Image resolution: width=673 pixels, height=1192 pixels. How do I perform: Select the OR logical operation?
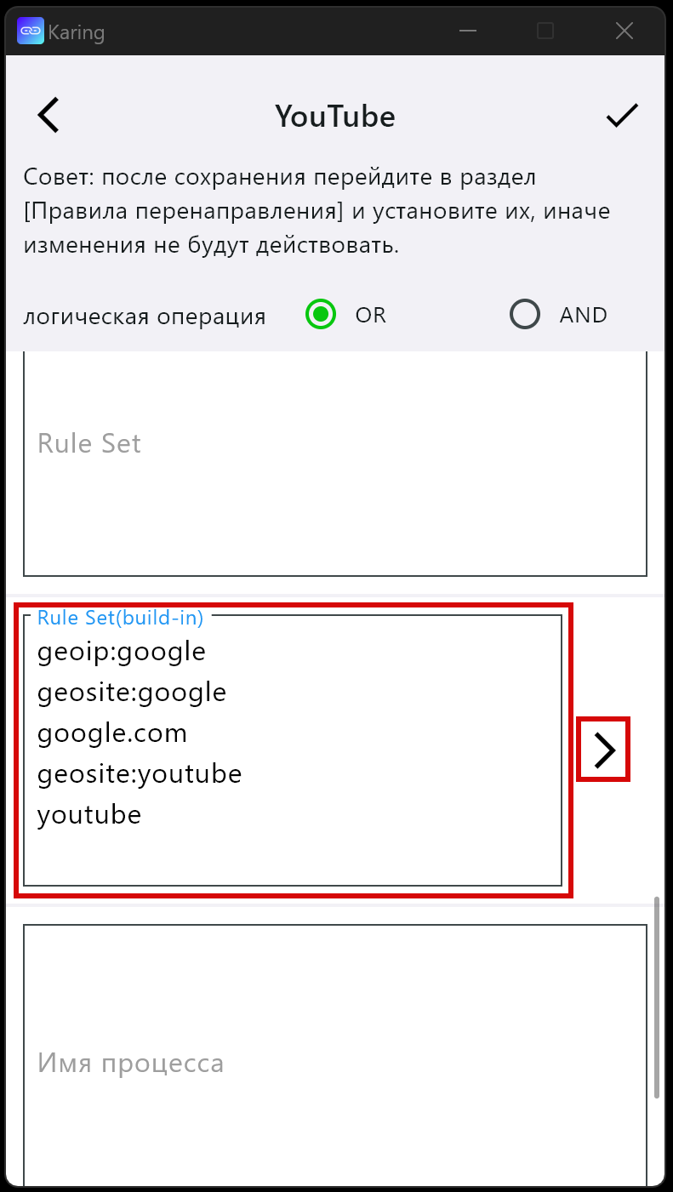coord(322,315)
